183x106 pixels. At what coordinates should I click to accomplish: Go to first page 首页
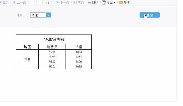point(4,2)
